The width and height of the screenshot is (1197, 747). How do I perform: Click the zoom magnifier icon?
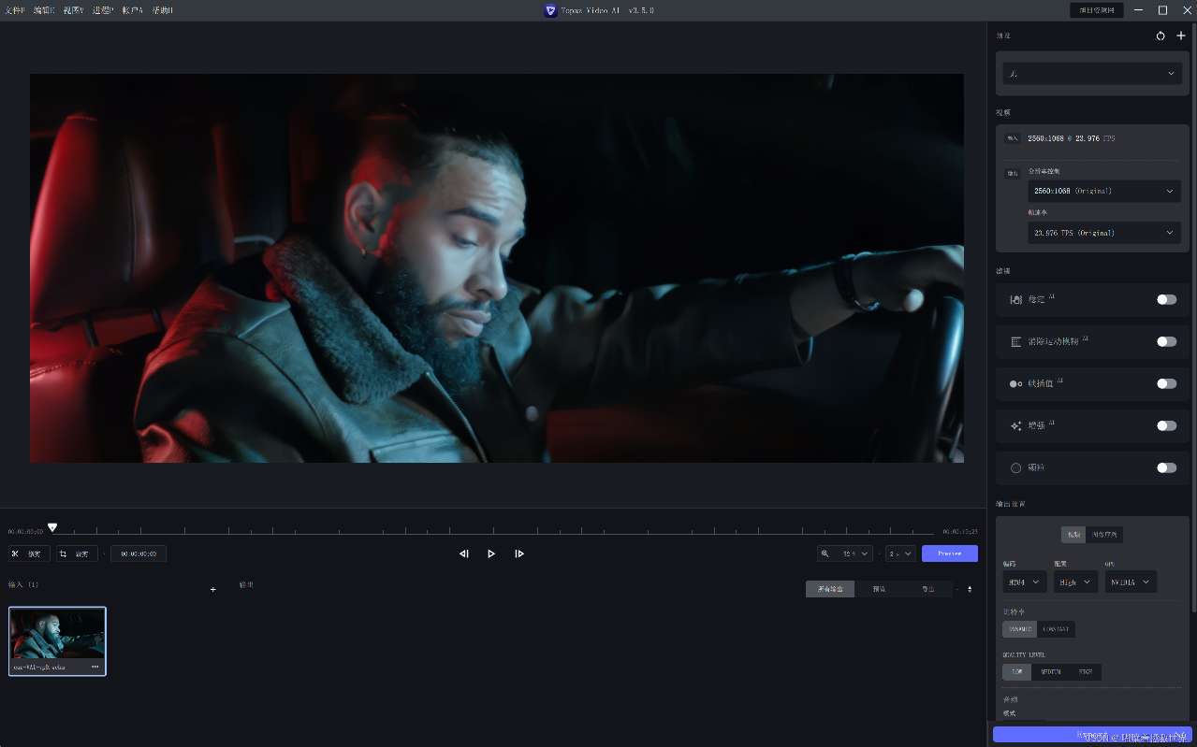click(825, 553)
